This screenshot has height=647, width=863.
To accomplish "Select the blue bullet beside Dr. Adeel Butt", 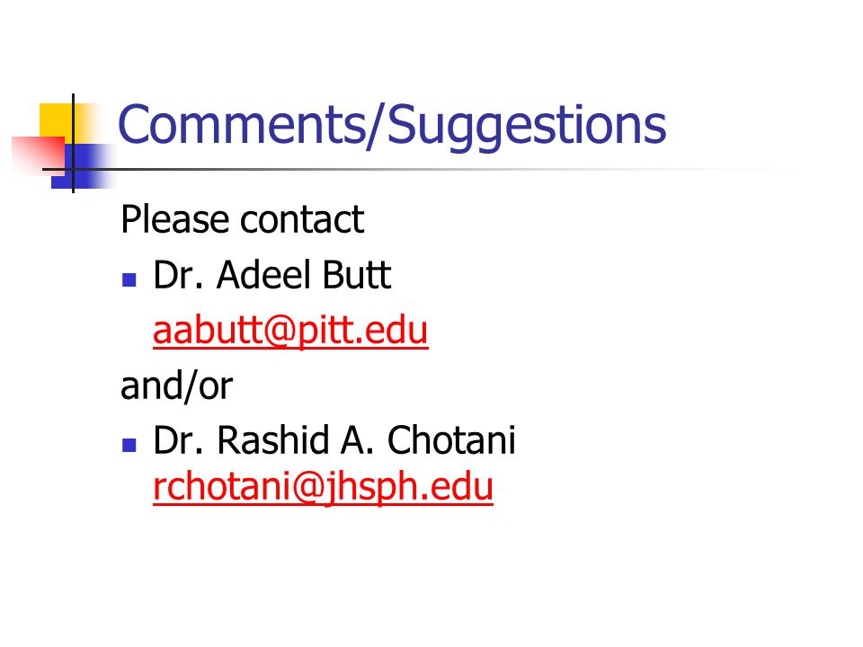I will (129, 280).
